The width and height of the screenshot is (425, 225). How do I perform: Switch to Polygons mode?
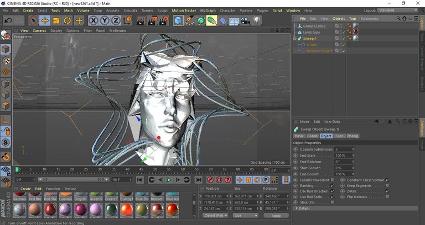click(x=6, y=105)
